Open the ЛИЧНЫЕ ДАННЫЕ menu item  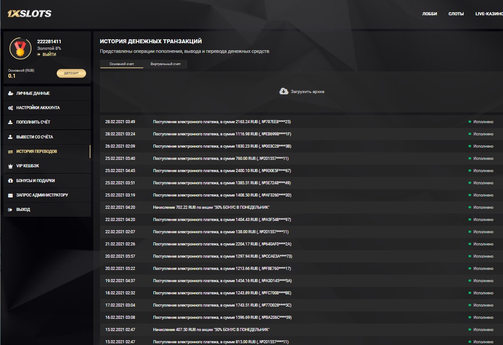(x=47, y=93)
